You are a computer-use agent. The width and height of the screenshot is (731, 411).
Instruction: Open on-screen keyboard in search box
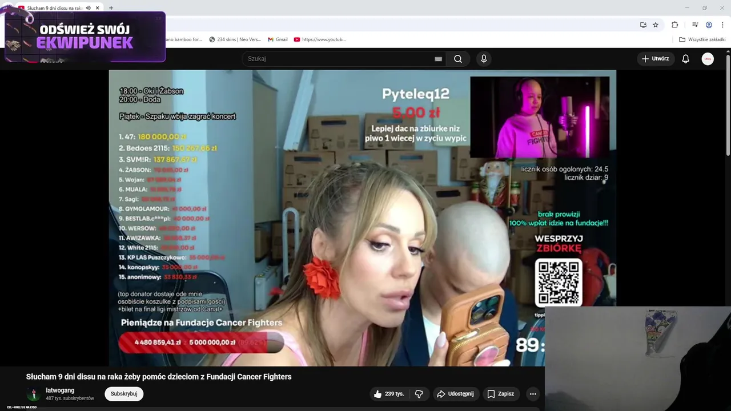(438, 59)
